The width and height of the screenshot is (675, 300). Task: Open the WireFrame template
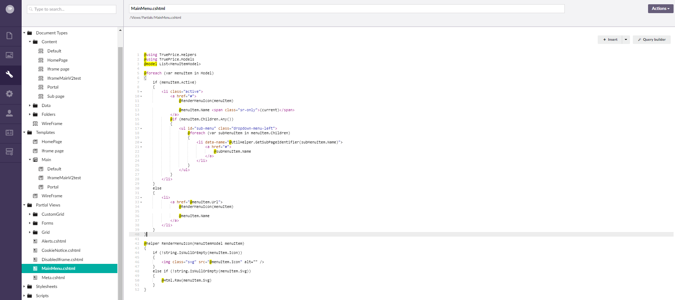click(52, 196)
